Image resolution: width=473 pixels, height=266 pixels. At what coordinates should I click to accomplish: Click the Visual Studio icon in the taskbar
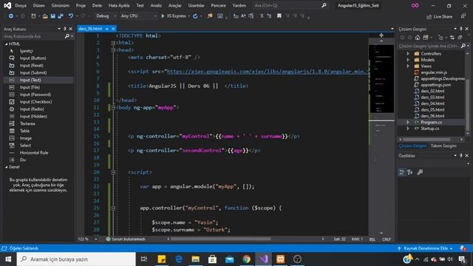[x=263, y=259]
